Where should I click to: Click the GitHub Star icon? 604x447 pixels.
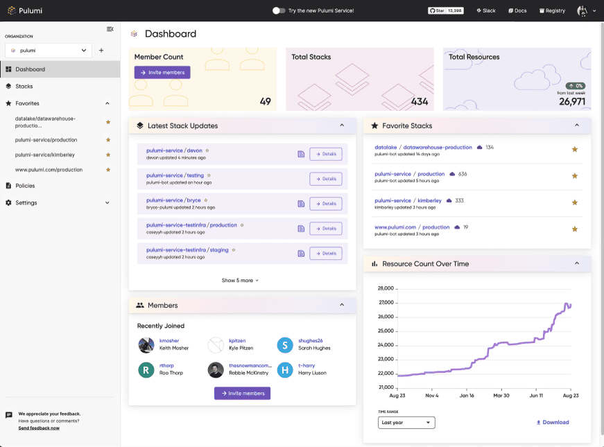433,10
